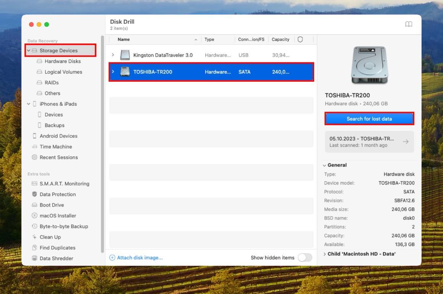Enable the Show hidden items toggle
The width and height of the screenshot is (443, 294).
(305, 257)
